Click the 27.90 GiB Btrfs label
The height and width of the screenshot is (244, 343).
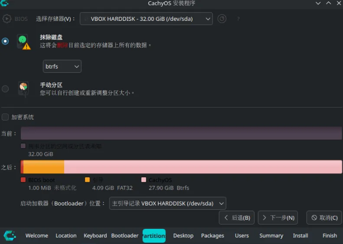(x=169, y=188)
